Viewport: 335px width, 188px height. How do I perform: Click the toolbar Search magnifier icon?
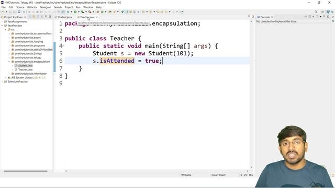click(x=316, y=12)
